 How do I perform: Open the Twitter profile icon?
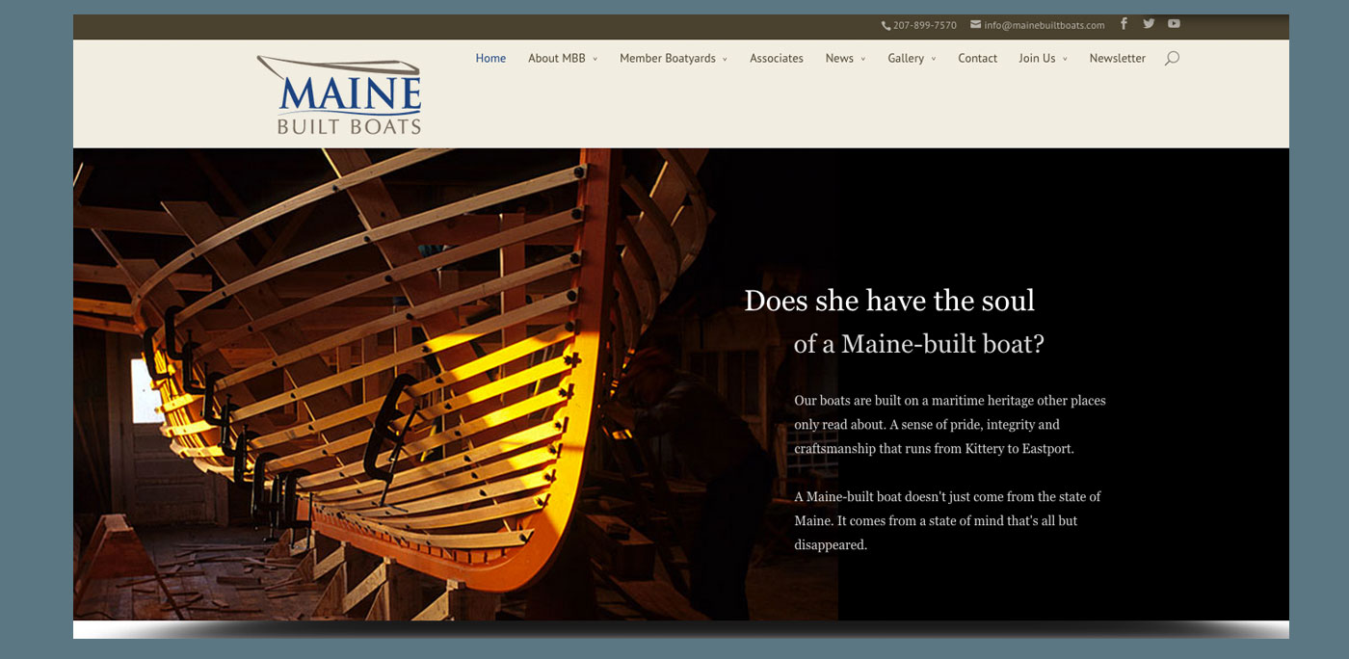pos(1149,24)
